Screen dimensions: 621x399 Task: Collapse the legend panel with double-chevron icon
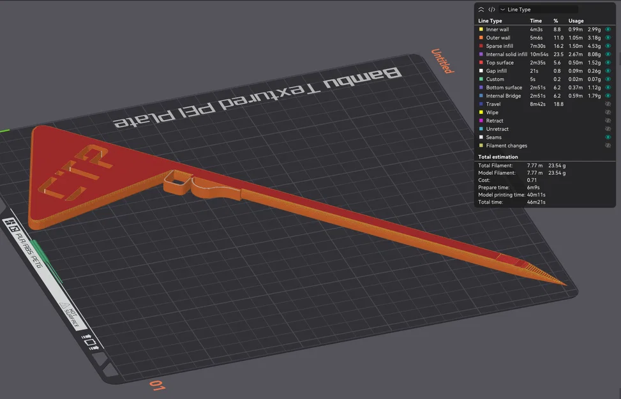(x=481, y=10)
